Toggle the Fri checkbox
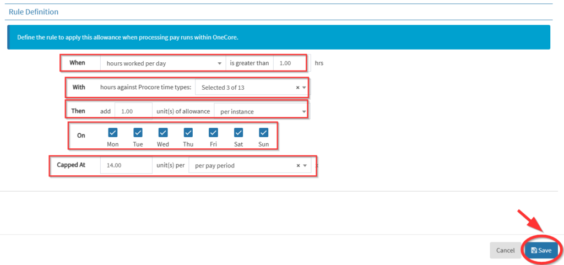Image resolution: width=564 pixels, height=265 pixels. coord(213,132)
